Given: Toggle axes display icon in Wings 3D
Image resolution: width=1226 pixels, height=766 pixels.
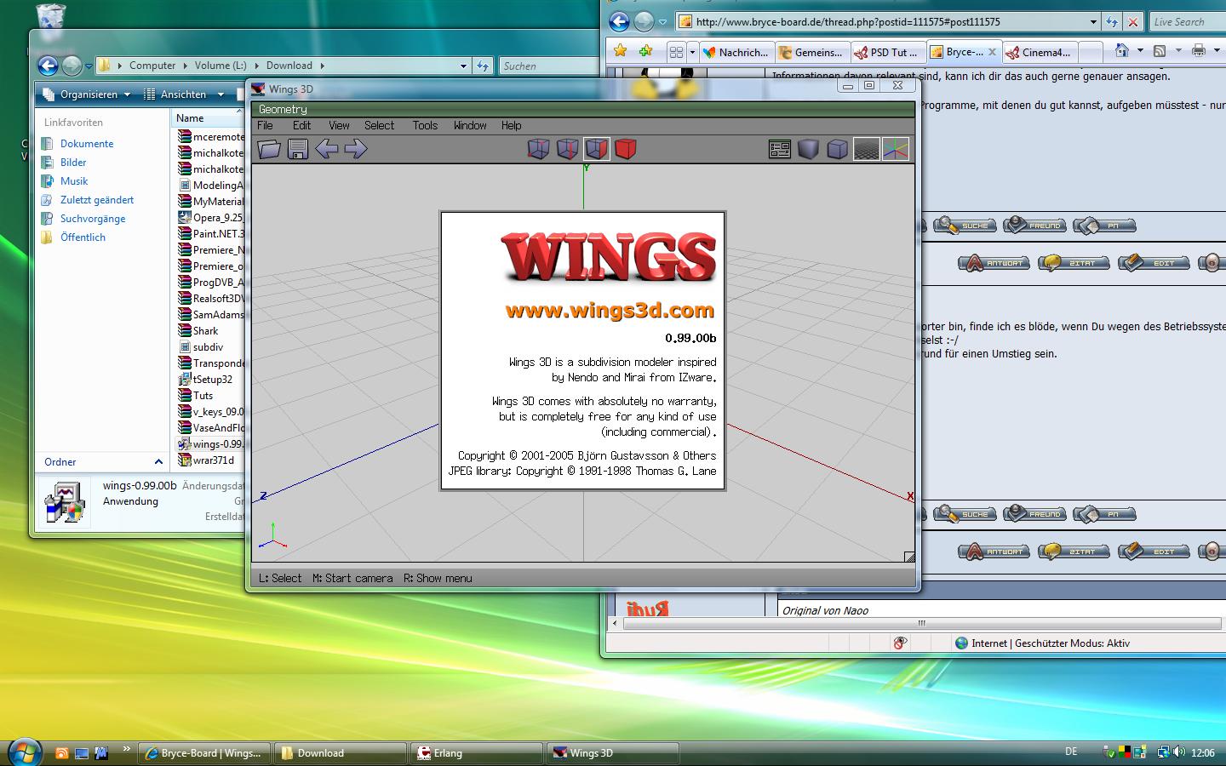Looking at the screenshot, I should pyautogui.click(x=896, y=150).
